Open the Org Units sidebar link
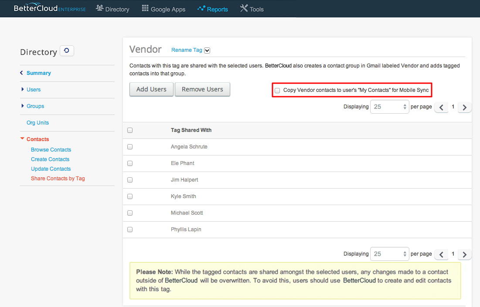Screen dimensions: 480x307 [37, 123]
